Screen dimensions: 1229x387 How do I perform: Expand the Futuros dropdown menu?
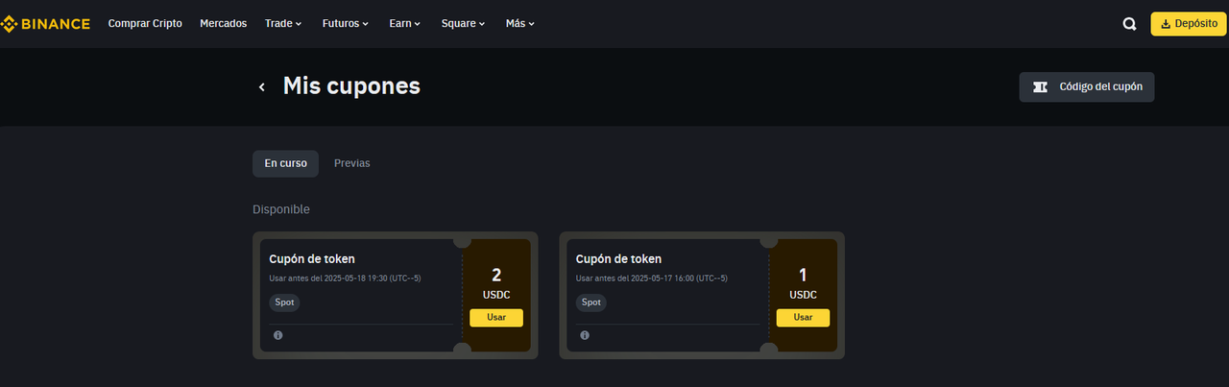[346, 23]
